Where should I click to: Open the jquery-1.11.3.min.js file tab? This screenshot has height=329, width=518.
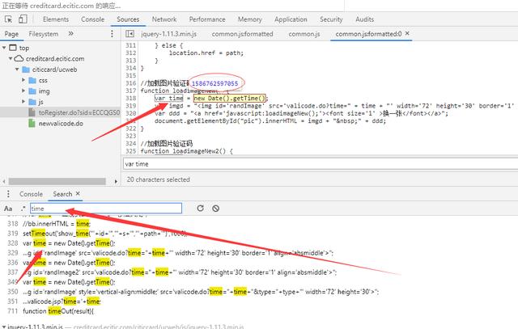click(x=169, y=34)
